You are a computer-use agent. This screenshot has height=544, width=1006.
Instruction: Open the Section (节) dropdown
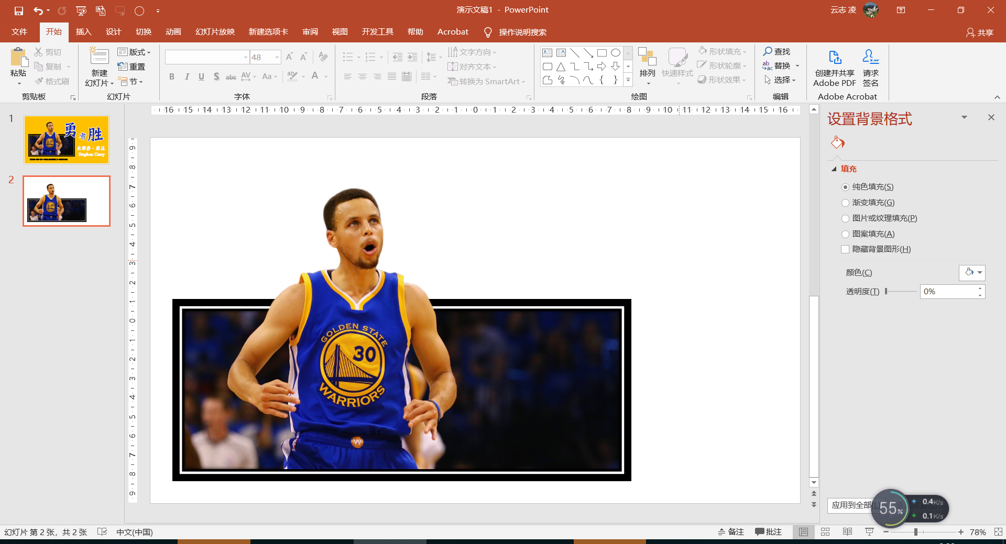click(x=131, y=81)
